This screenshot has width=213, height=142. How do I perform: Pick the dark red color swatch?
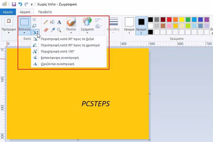click(x=163, y=20)
